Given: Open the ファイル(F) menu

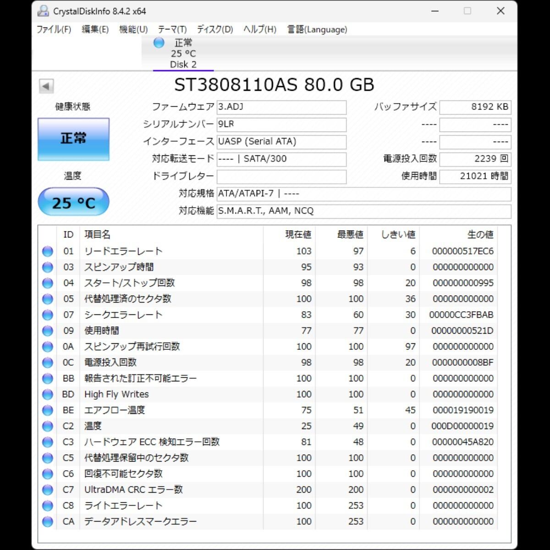Looking at the screenshot, I should coord(54,29).
